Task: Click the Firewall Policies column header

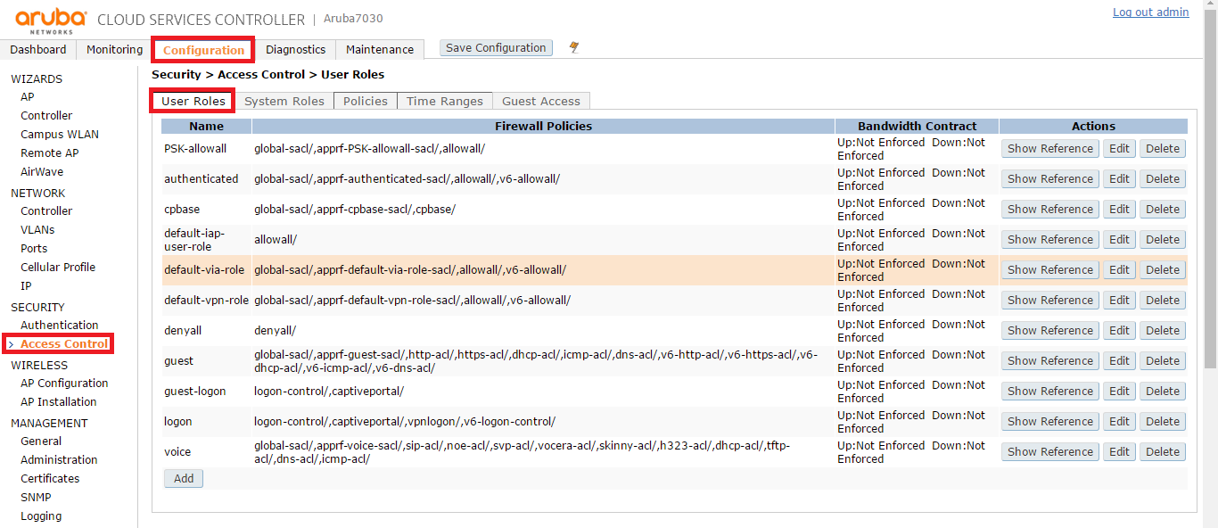Action: click(544, 126)
